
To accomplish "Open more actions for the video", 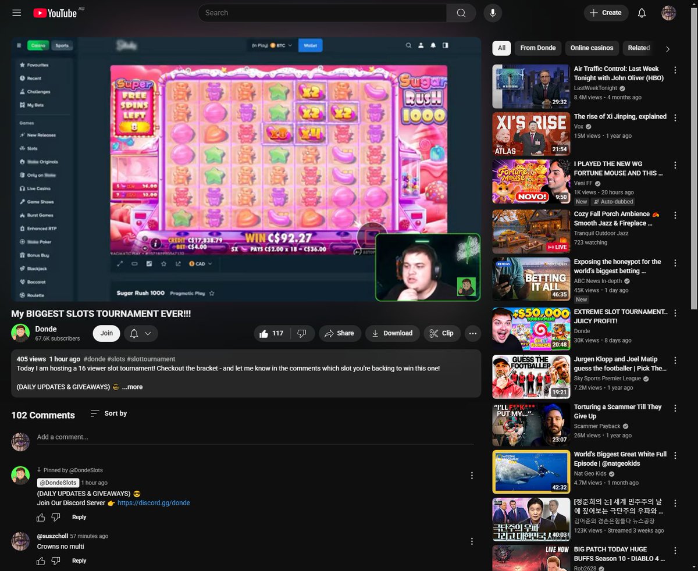I will pos(473,333).
